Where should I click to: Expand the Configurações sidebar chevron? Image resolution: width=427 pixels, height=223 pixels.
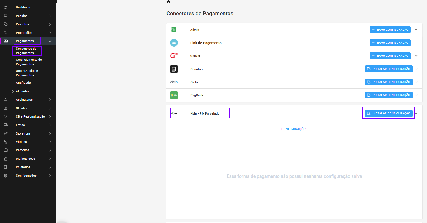point(50,176)
